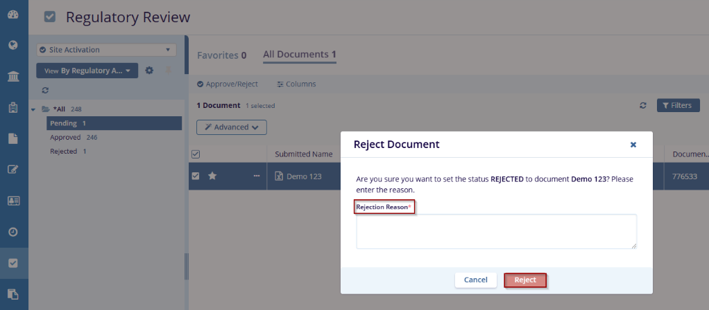Click the Reject button in the dialog

coord(525,280)
